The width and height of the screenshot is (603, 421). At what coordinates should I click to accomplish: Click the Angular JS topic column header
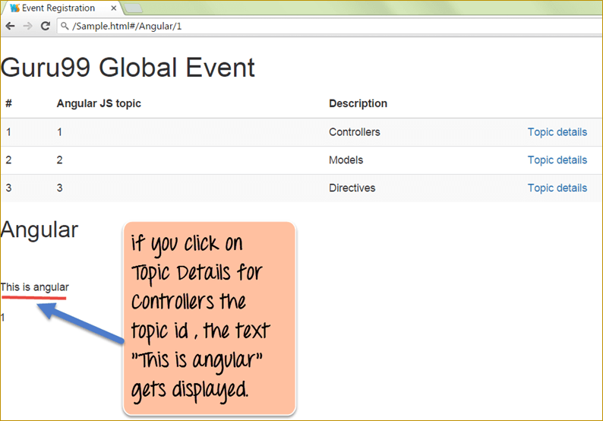pos(99,103)
